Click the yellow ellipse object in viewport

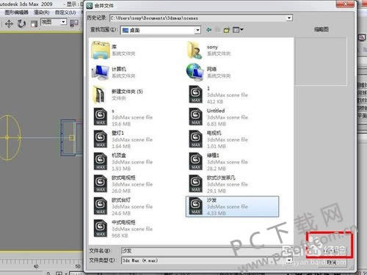pos(7,138)
